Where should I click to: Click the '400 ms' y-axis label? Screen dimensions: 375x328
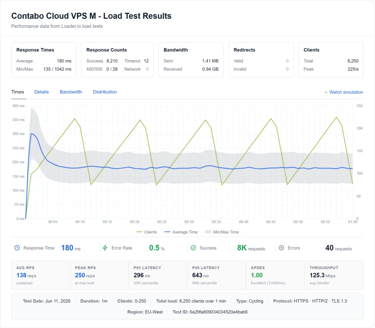18,106
